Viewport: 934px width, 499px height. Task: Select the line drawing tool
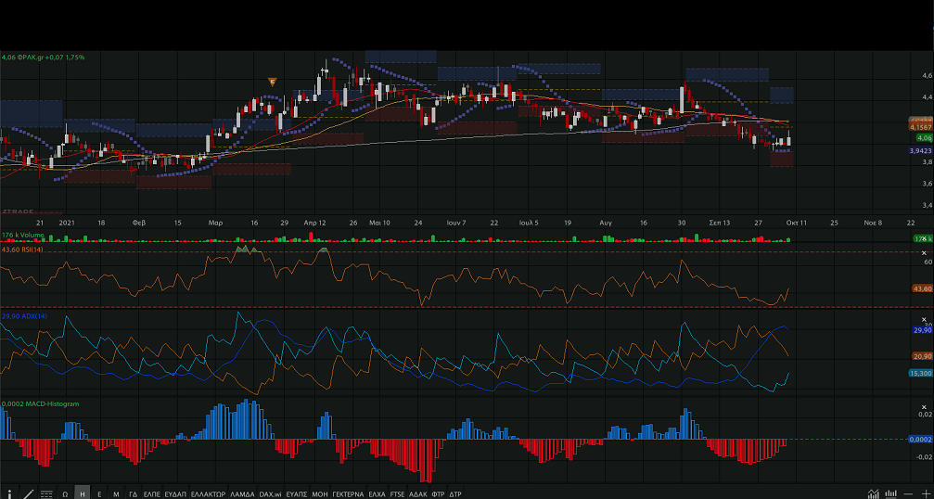coord(29,493)
